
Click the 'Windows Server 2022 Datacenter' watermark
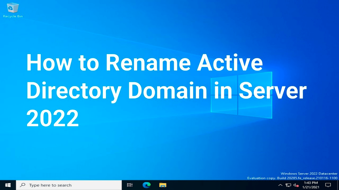point(309,174)
